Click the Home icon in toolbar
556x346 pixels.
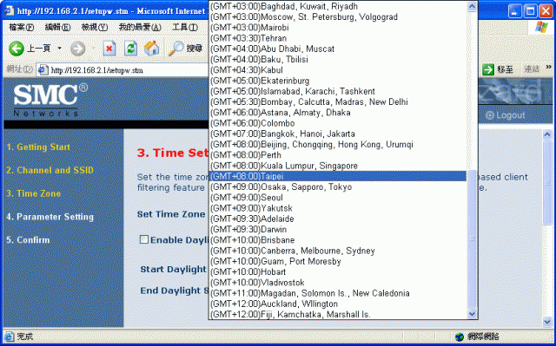[151, 49]
